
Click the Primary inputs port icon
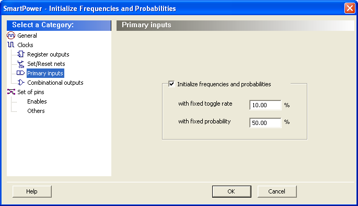point(20,73)
